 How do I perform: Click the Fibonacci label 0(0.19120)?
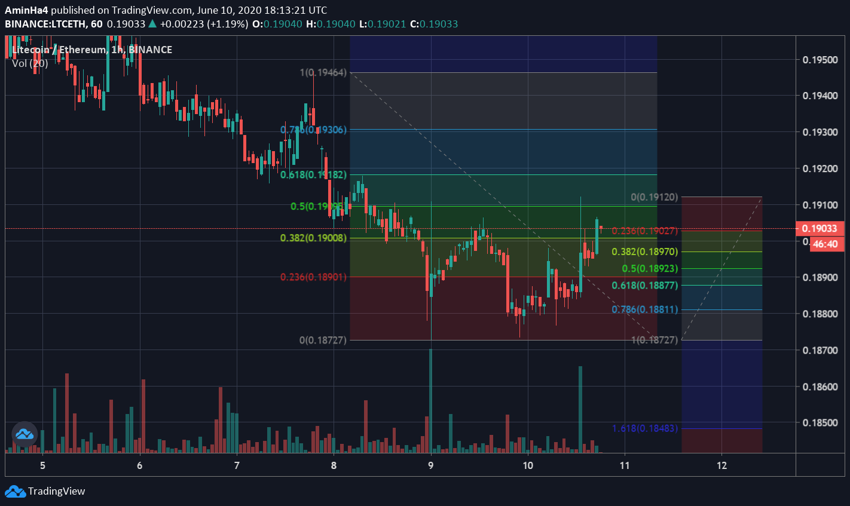655,197
